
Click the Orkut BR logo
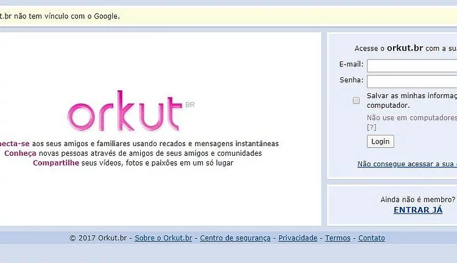pos(131,111)
